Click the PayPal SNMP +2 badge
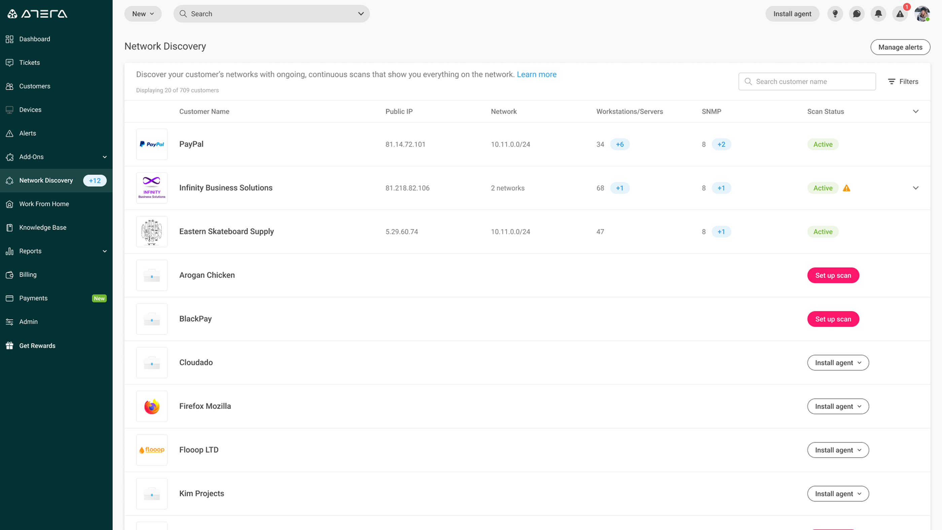 [x=721, y=144]
